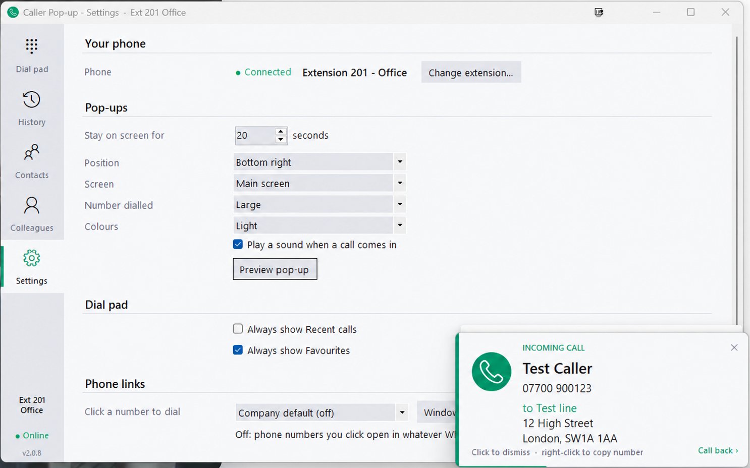The image size is (750, 468).
Task: Open the Contacts sidebar icon
Action: point(31,152)
